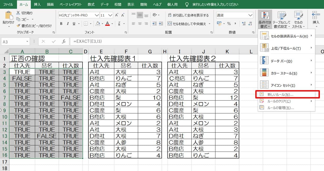324x171 pixels.
Task: Open the Clipboard (クリップボード) dialog launcher
Action: click(x=54, y=32)
